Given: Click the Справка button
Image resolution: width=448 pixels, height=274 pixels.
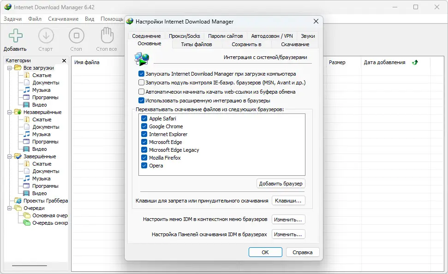Looking at the screenshot, I should coord(303,252).
